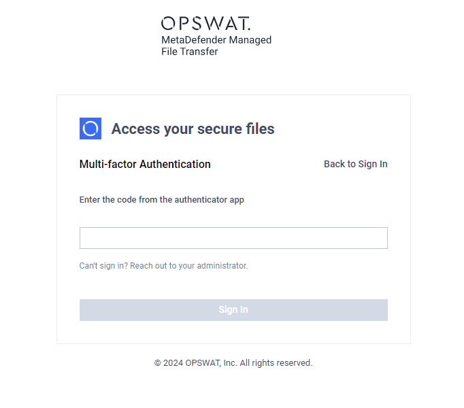Click the words authenticator app in the label
Viewport: 464px width, 408px height.
210,200
